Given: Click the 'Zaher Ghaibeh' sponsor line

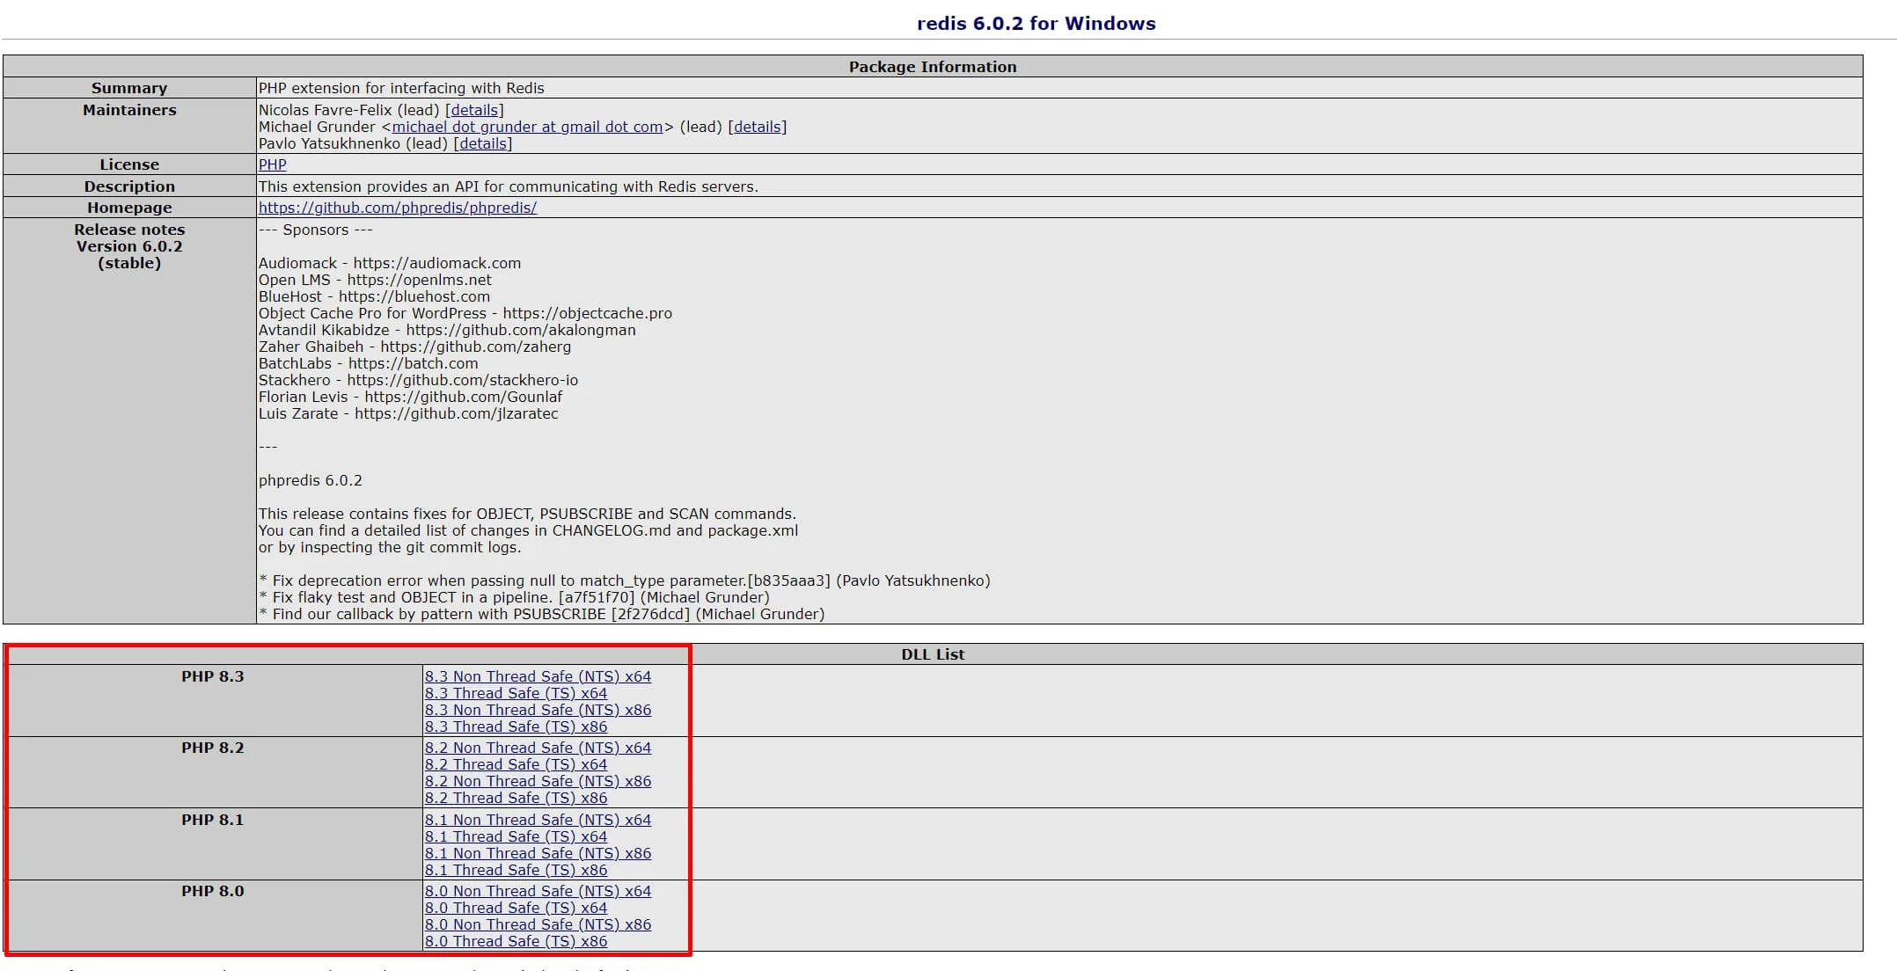Looking at the screenshot, I should coord(414,347).
